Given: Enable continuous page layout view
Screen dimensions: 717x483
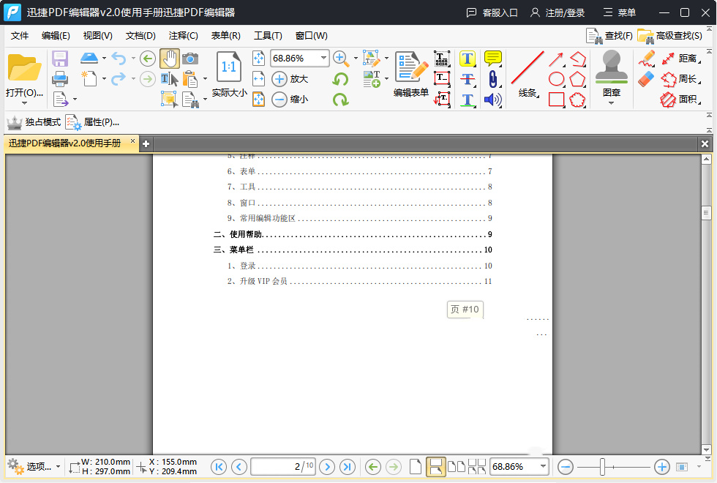Looking at the screenshot, I should click(436, 467).
